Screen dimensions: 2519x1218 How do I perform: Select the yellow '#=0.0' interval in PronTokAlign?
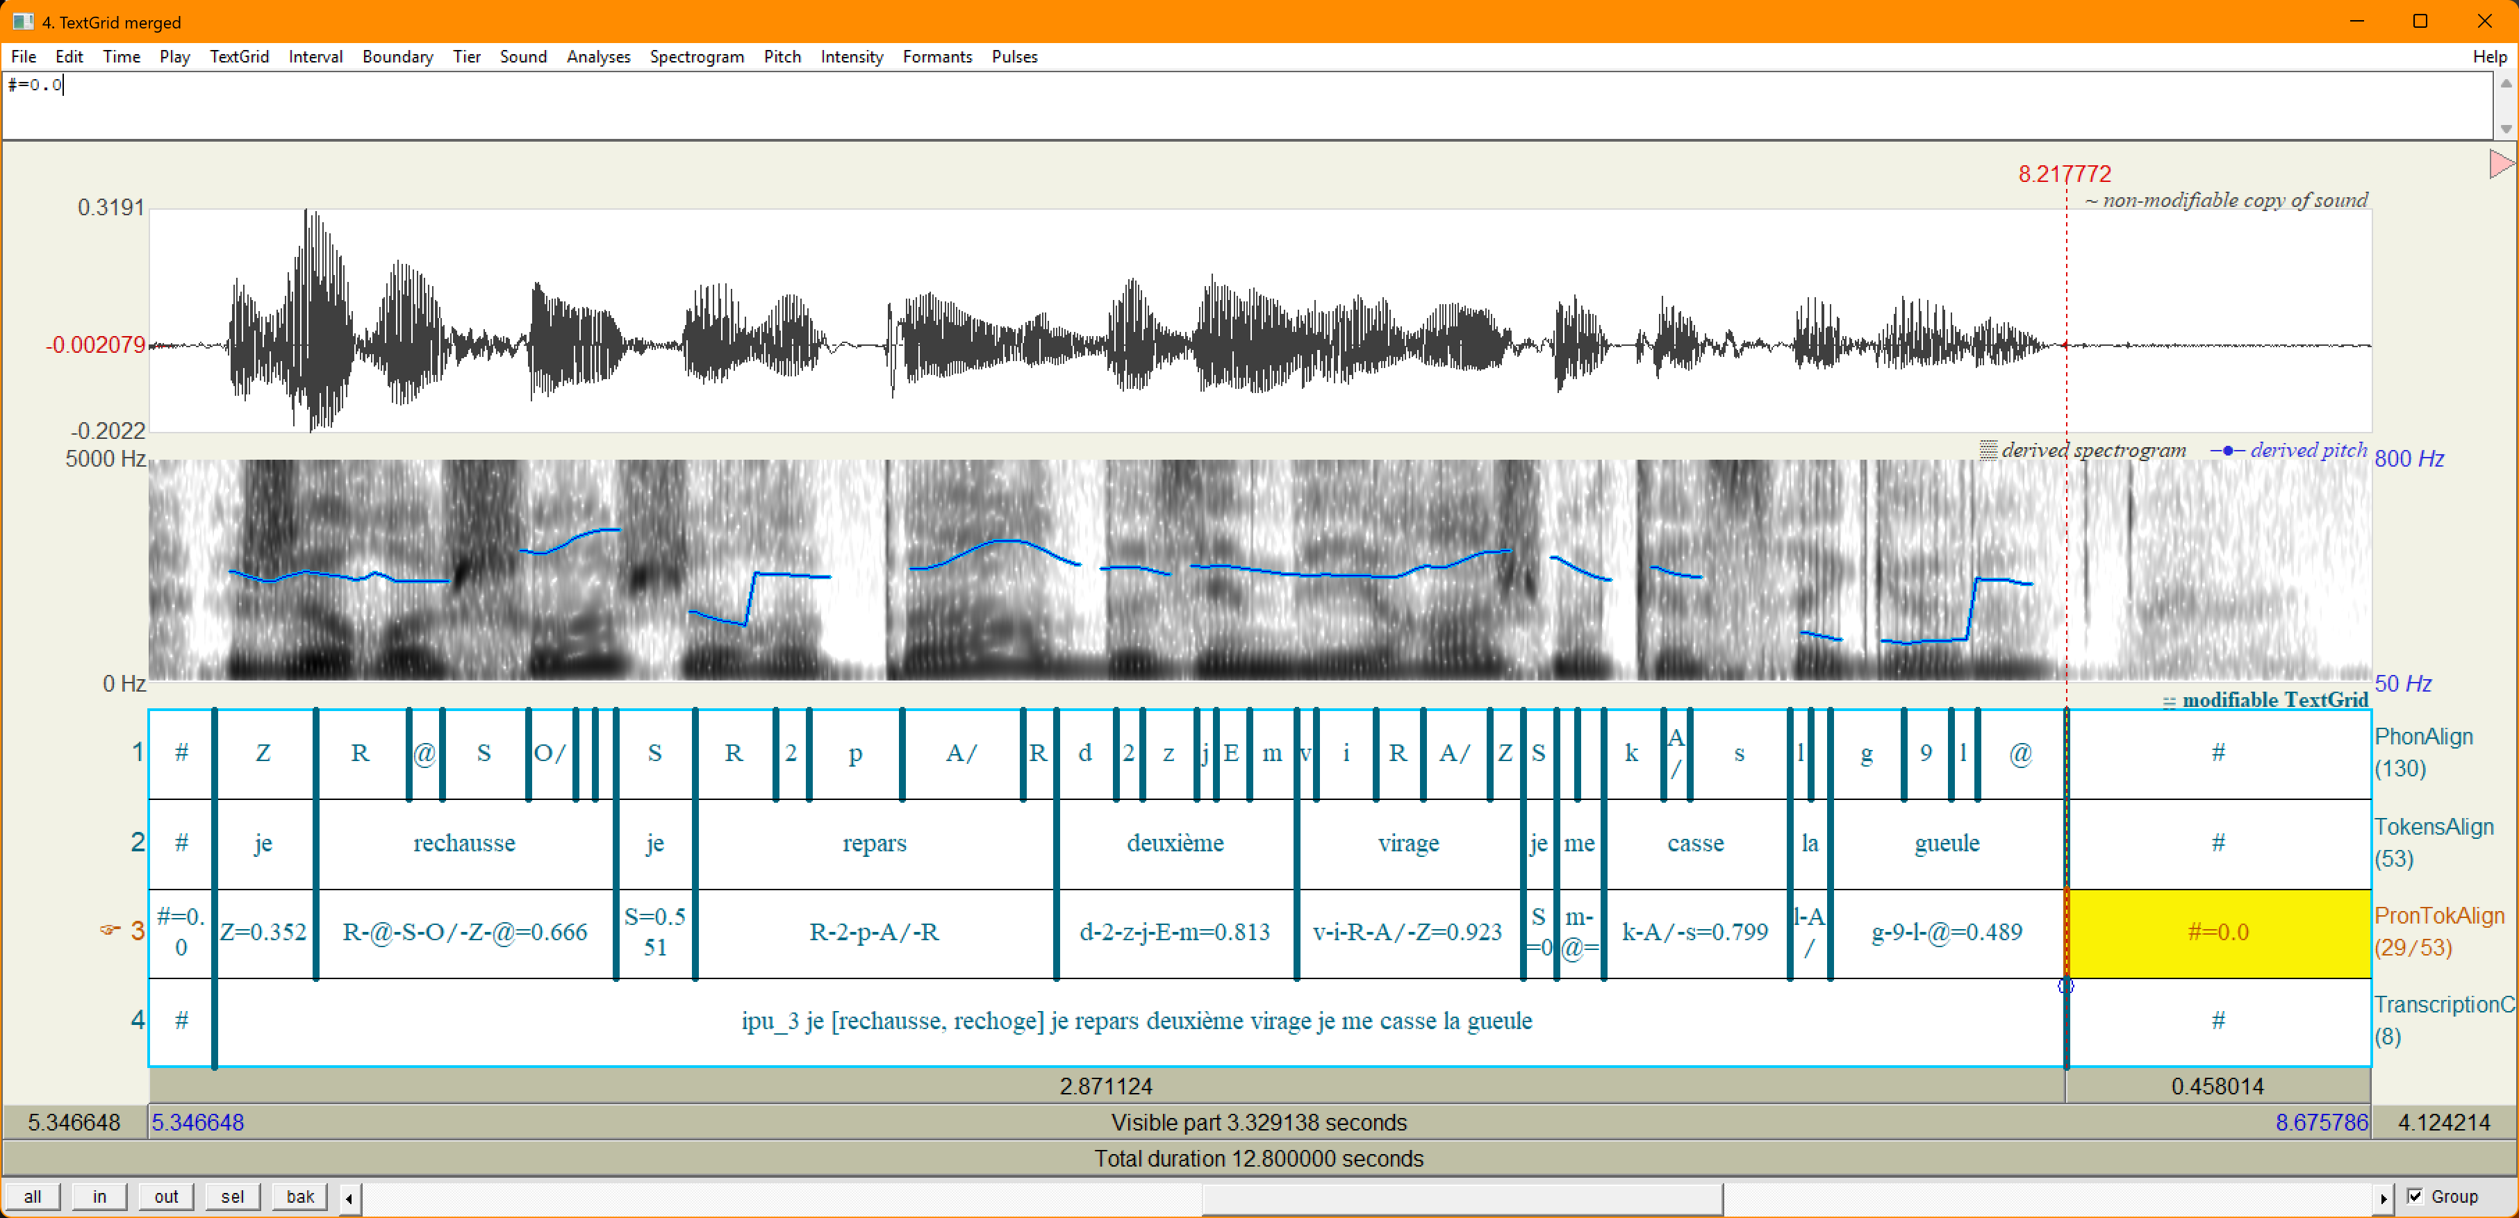2217,933
